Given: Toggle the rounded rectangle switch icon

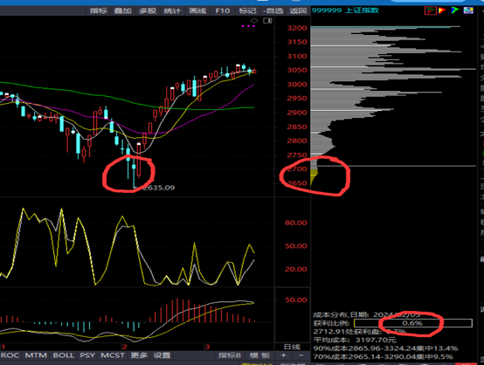Looking at the screenshot, I should [267, 21].
